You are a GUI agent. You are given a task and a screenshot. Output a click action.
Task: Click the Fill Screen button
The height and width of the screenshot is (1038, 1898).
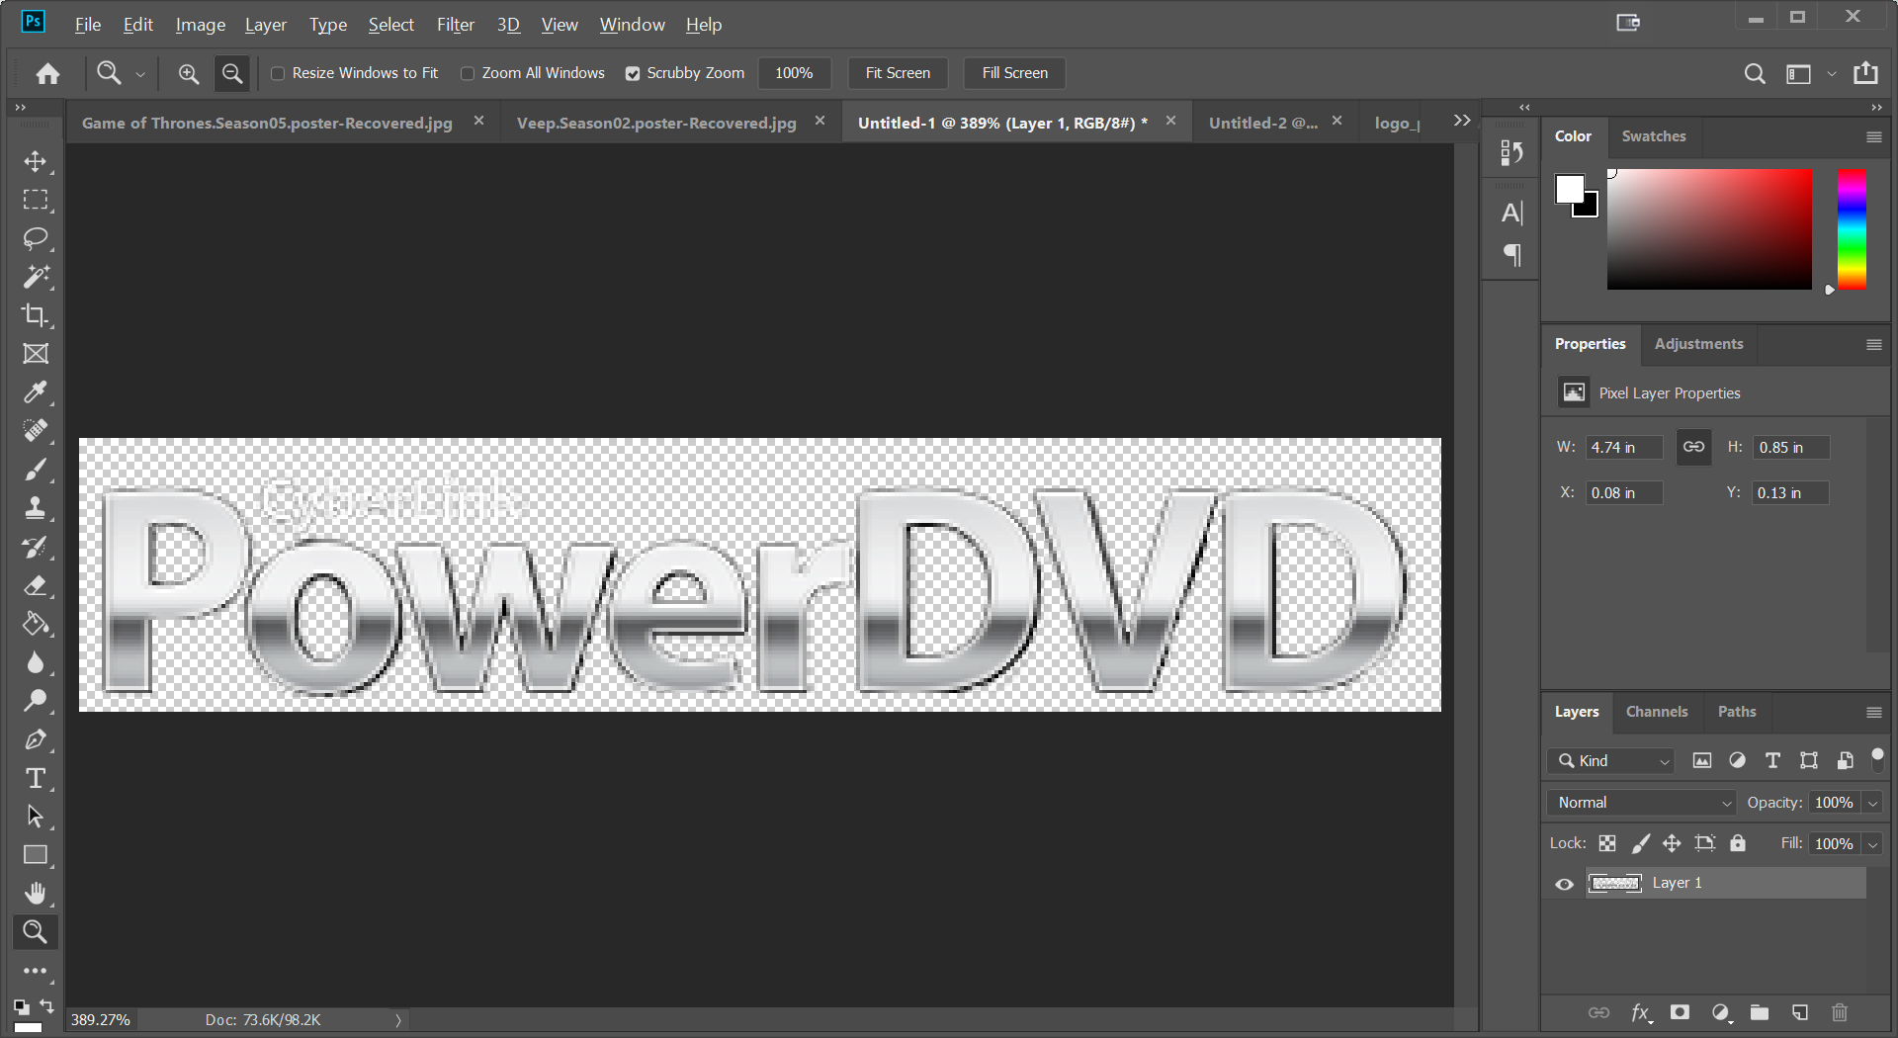coord(1014,73)
